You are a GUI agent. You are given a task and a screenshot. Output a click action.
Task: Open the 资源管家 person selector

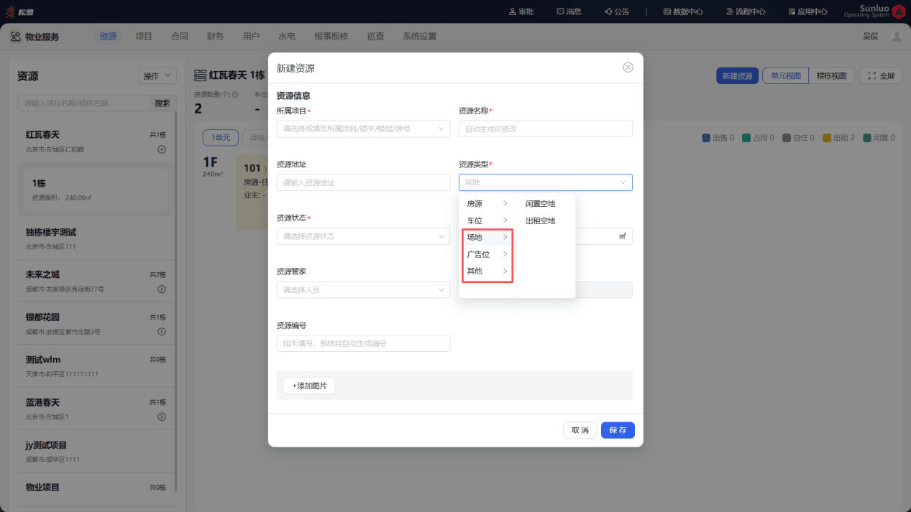click(x=363, y=289)
